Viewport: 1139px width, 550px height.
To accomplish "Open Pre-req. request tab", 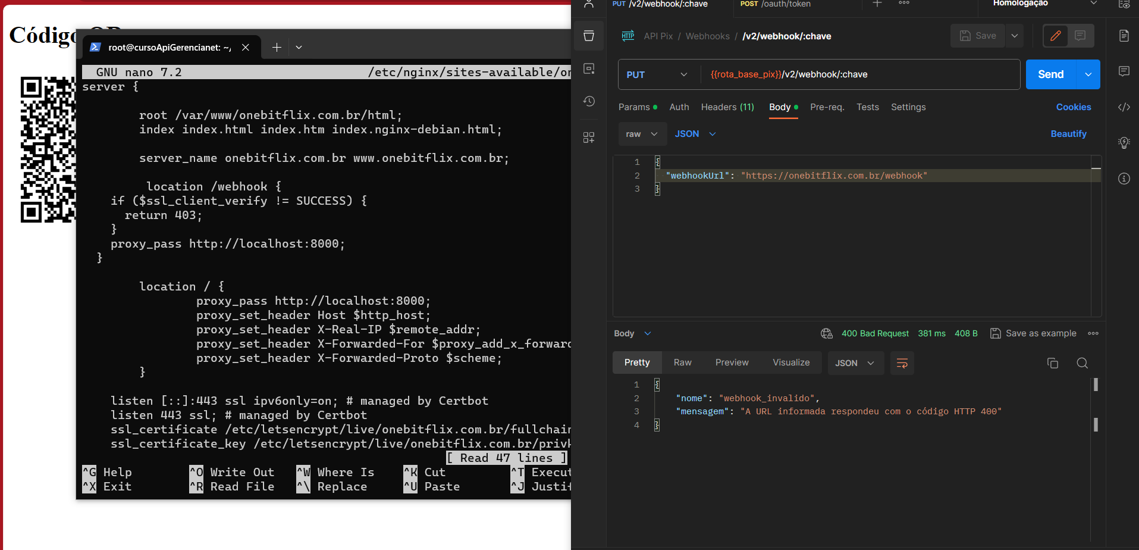I will coord(827,107).
